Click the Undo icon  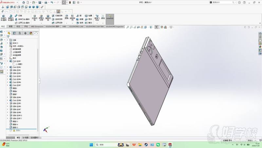tap(52, 3)
